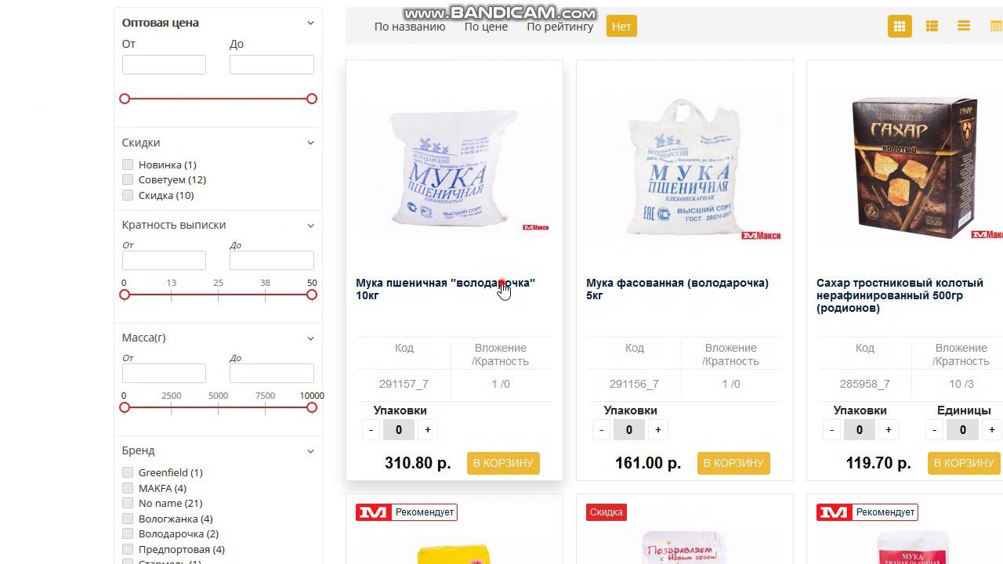
Task: Collapse the Бренд filter section
Action: coord(310,450)
